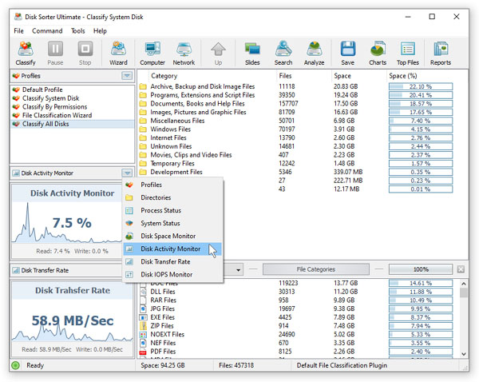Select Movies, Clips and Video Files row

[x=295, y=155]
